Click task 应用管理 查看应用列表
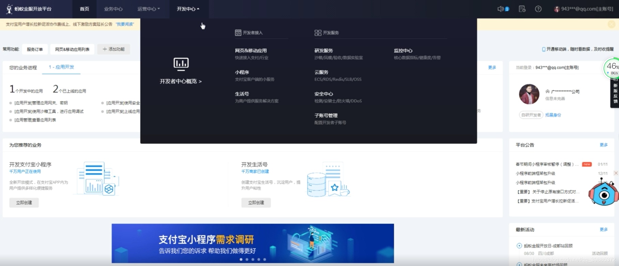The height and width of the screenshot is (266, 619). (x=35, y=120)
